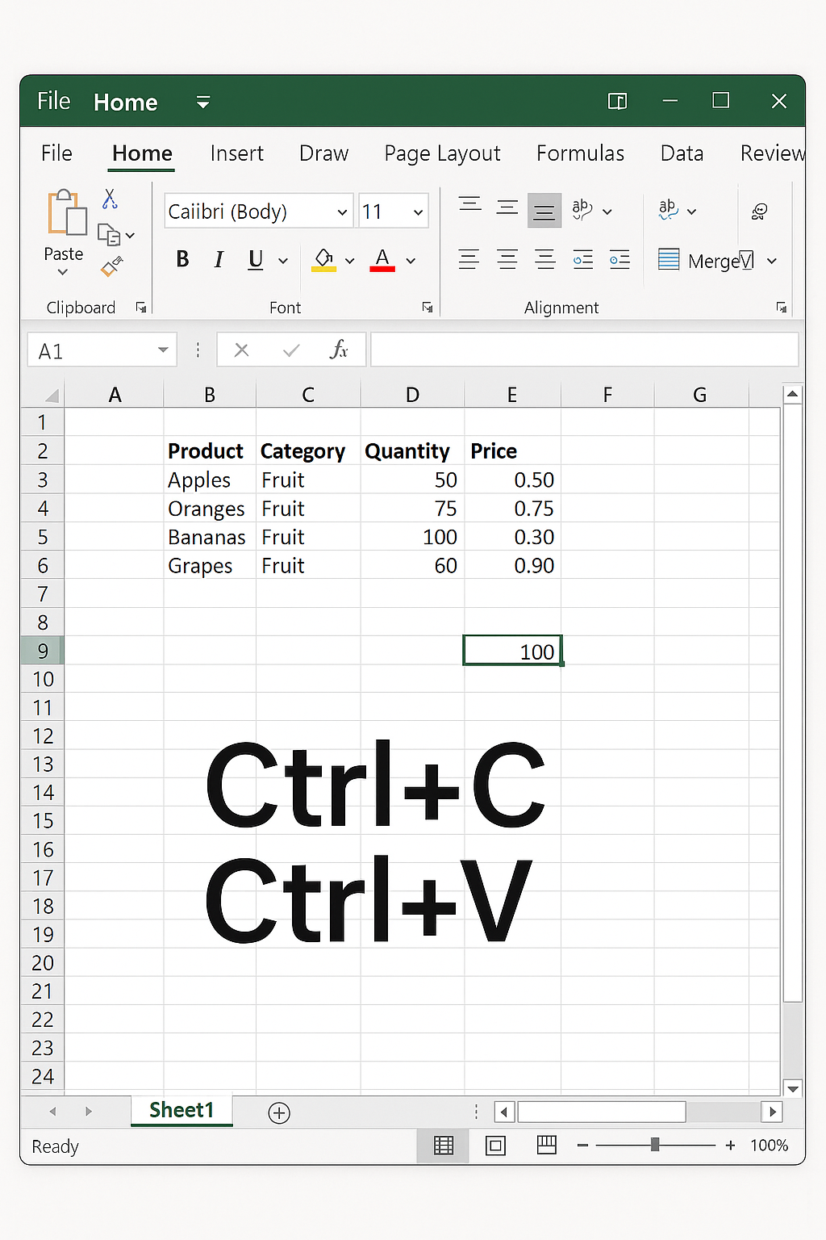Click the ribbon display options icon

click(x=617, y=101)
